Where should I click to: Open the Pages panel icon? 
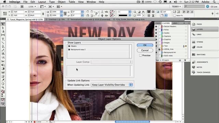click(194, 24)
